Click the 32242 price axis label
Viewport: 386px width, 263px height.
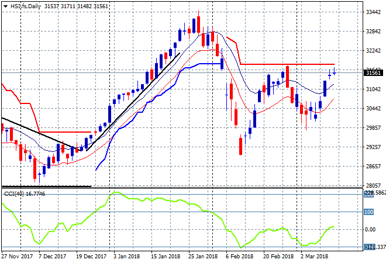pyautogui.click(x=373, y=50)
